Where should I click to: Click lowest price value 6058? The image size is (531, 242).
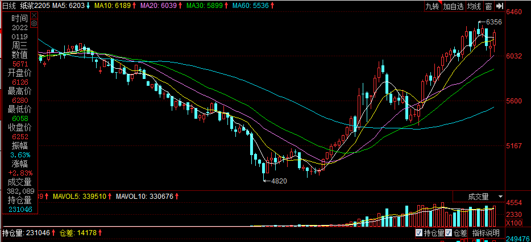[x=20, y=119]
